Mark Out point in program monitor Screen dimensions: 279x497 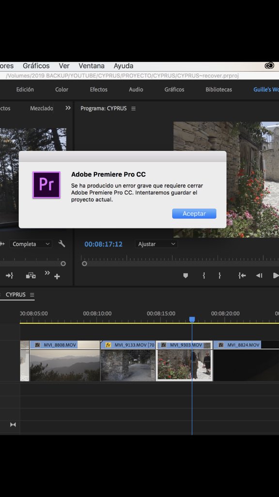coord(219,276)
